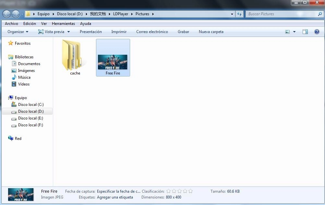Screen dimensions: 325x205
Task: Refresh the folder with the refresh icon
Action: point(239,14)
